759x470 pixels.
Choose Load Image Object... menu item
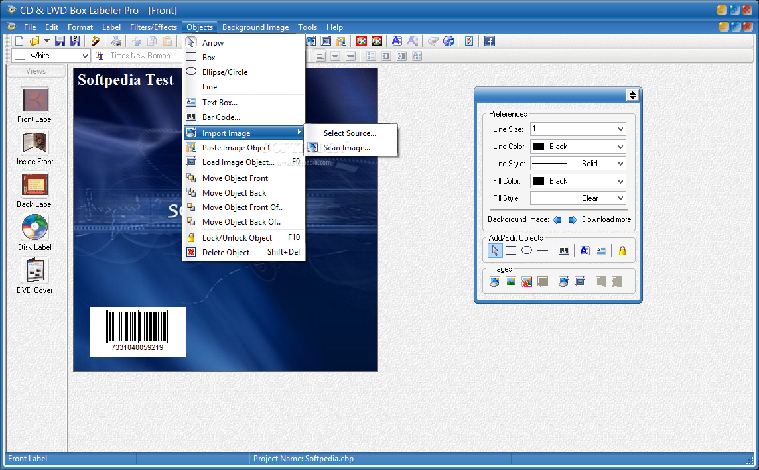click(x=244, y=162)
